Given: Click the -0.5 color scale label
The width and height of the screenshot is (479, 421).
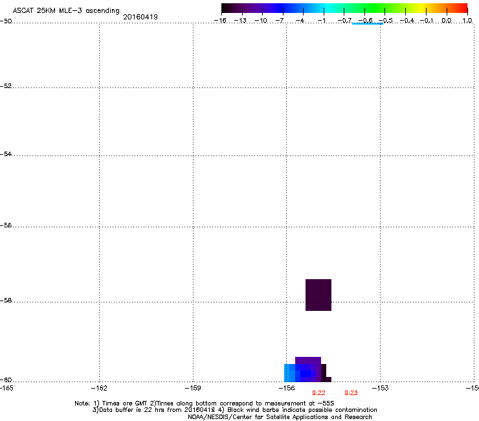Looking at the screenshot, I should tap(386, 21).
